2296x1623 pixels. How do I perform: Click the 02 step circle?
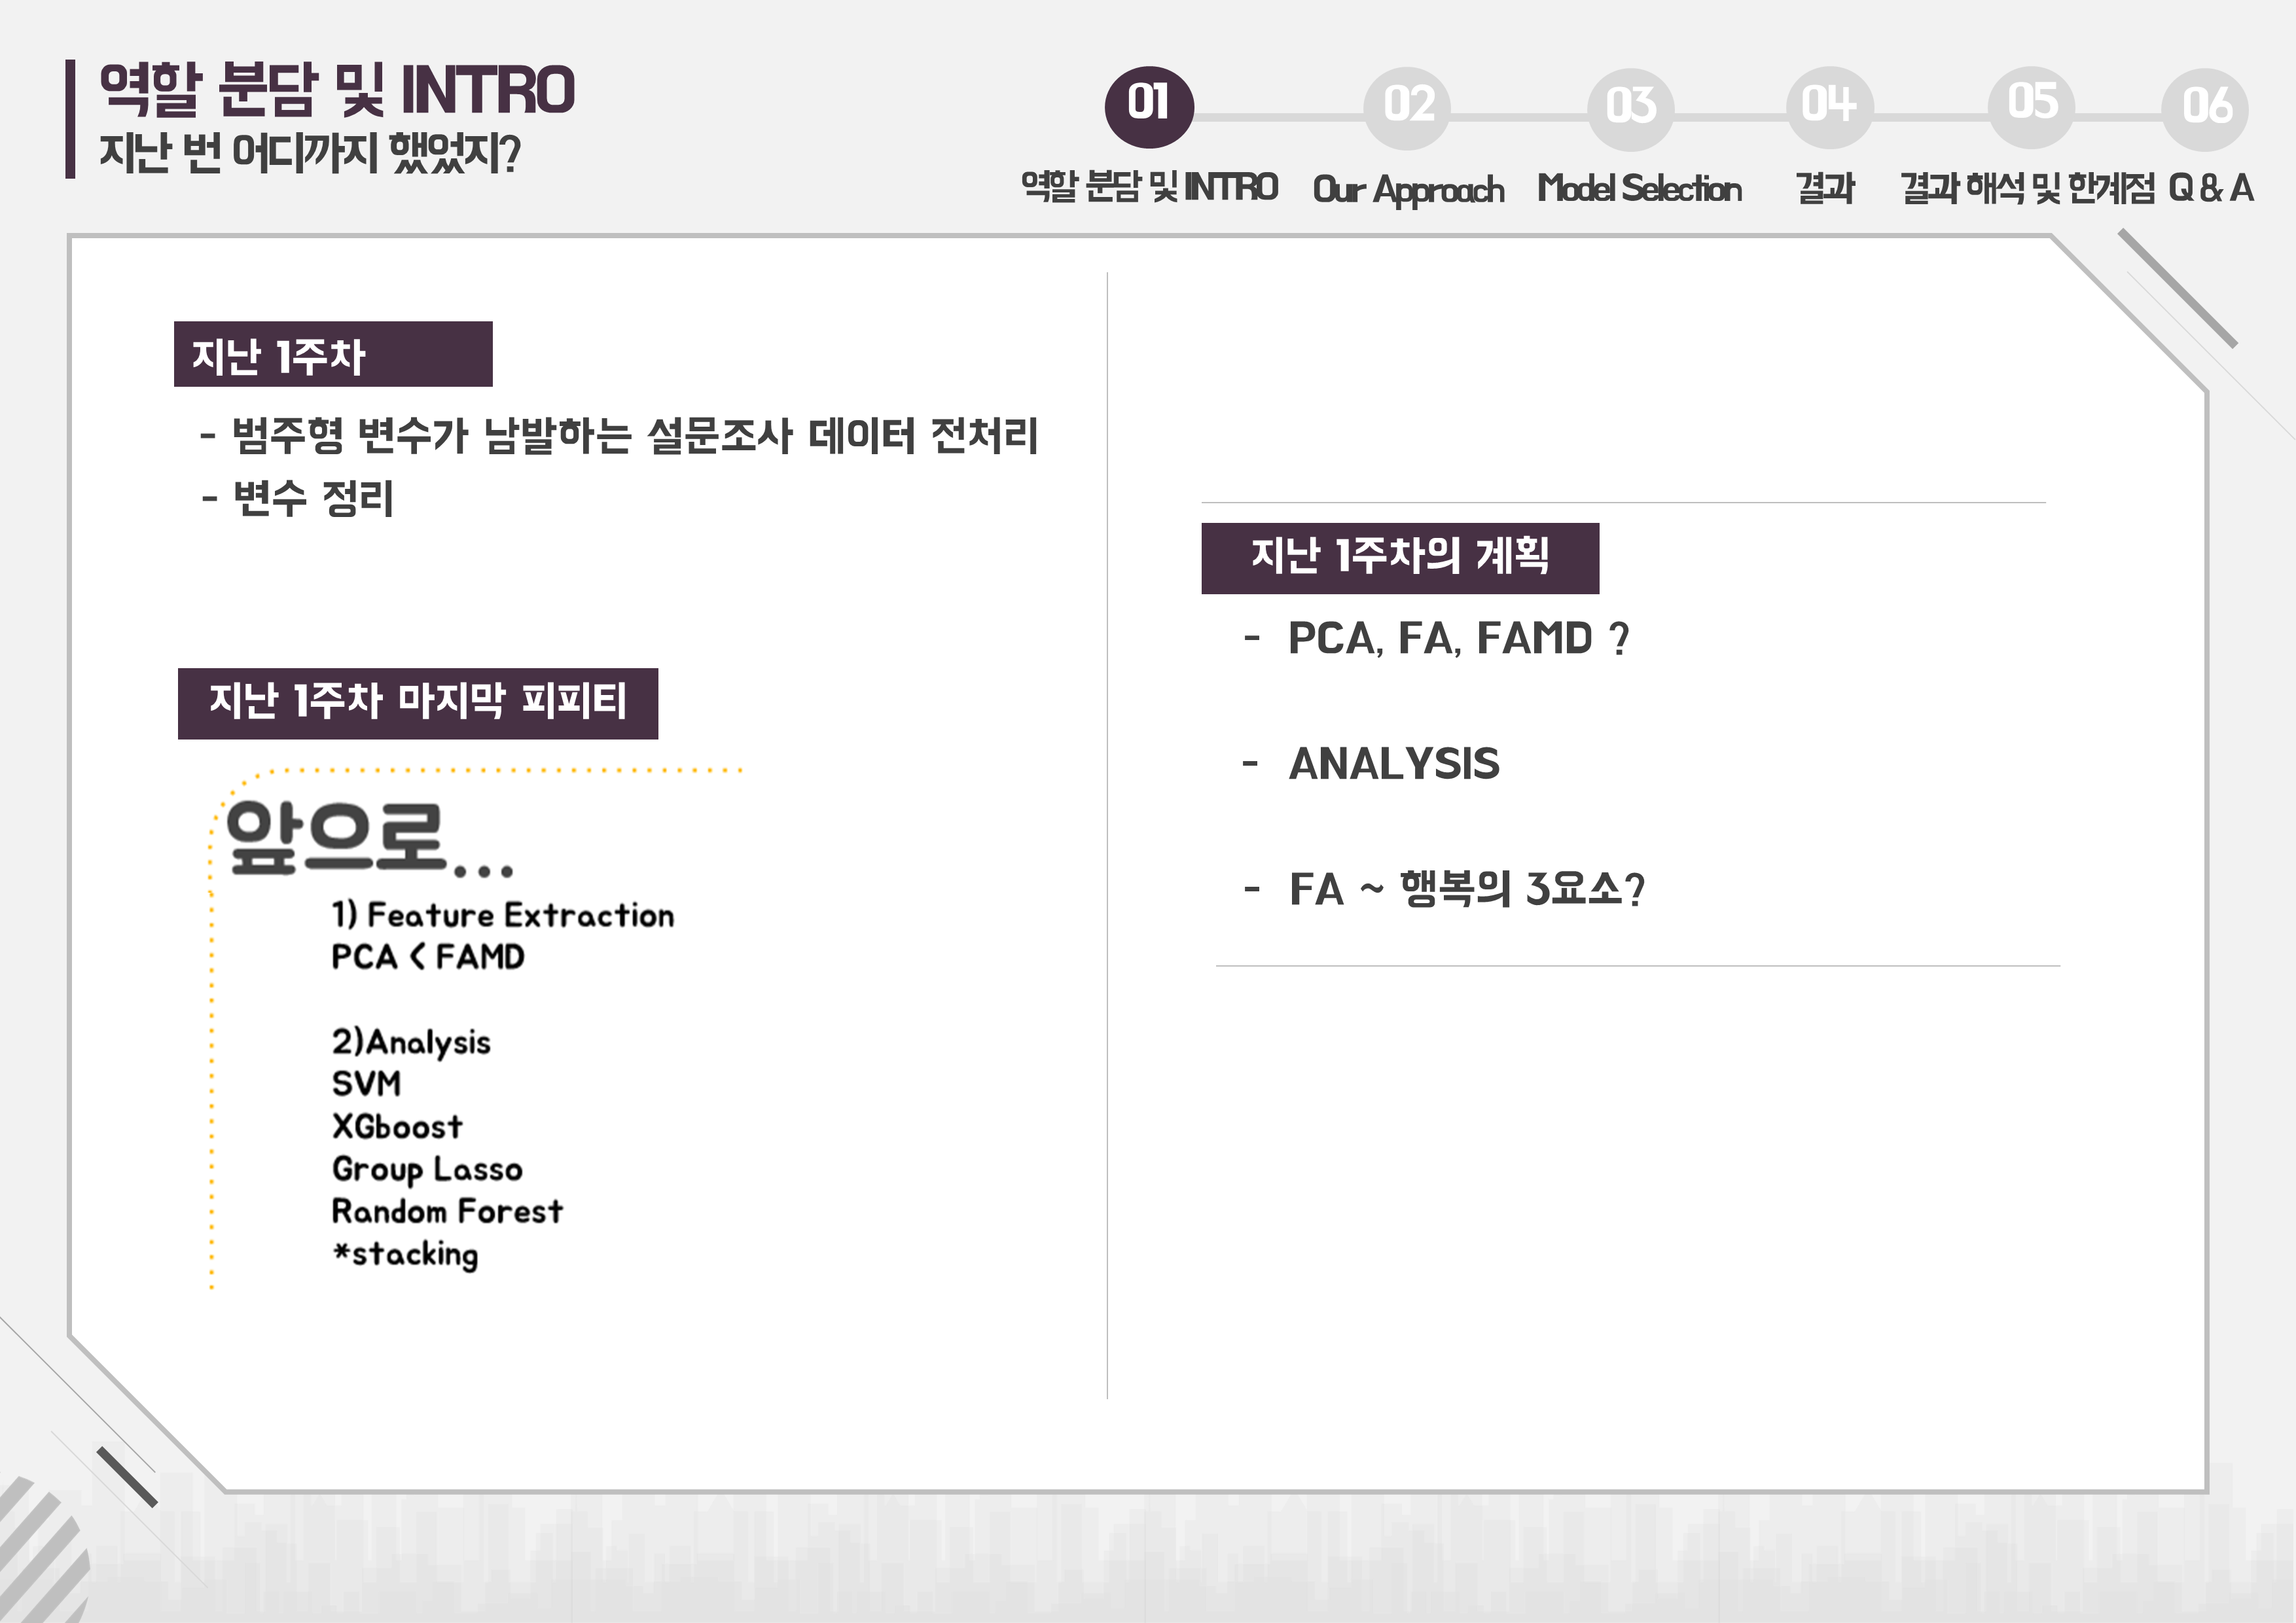pos(1407,108)
